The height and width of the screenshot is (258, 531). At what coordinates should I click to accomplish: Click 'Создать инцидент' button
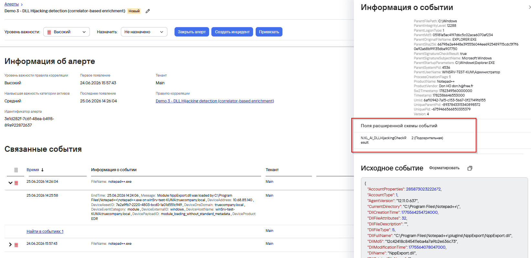pos(232,32)
